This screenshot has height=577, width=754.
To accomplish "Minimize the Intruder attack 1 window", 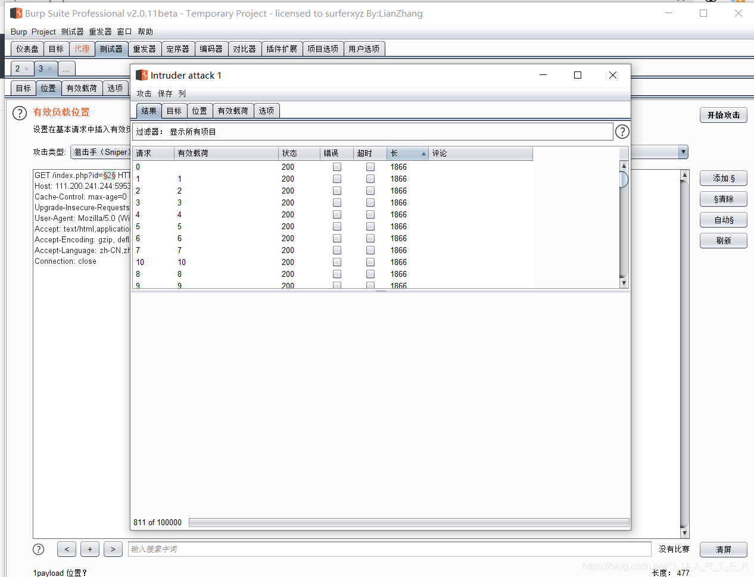I will point(543,75).
